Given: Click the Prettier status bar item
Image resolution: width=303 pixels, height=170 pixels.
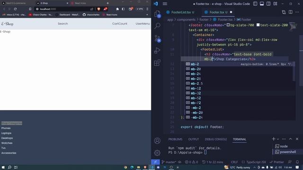Looking at the screenshot, I should click(x=276, y=162).
